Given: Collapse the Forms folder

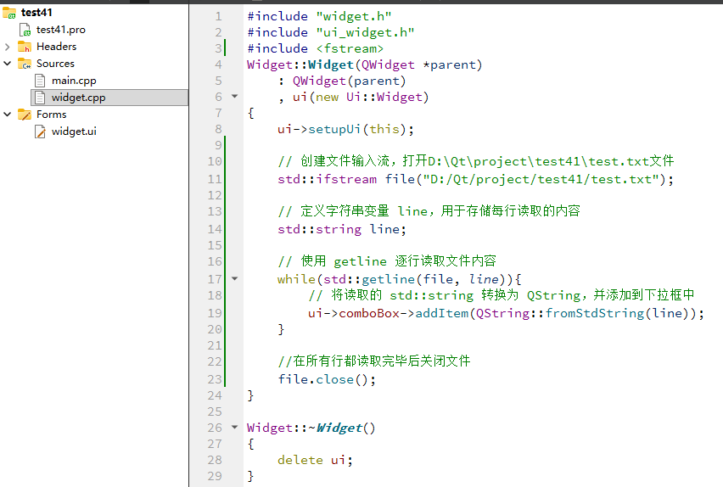Looking at the screenshot, I should [7, 114].
